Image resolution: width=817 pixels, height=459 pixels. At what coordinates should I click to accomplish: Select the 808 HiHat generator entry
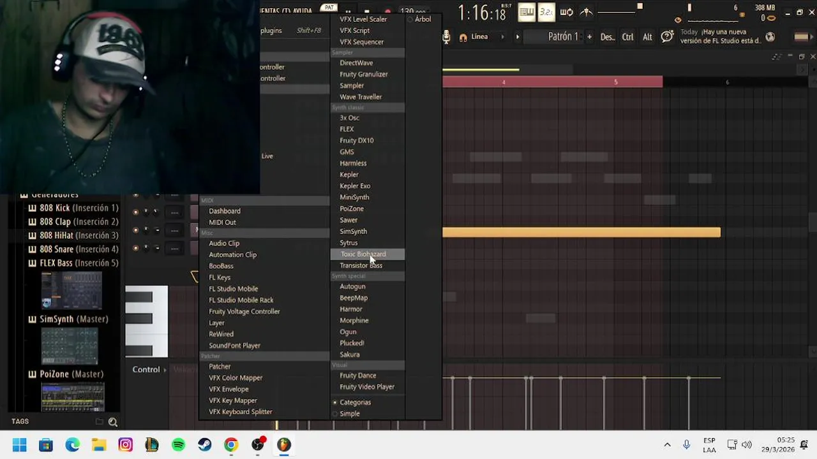[74, 235]
